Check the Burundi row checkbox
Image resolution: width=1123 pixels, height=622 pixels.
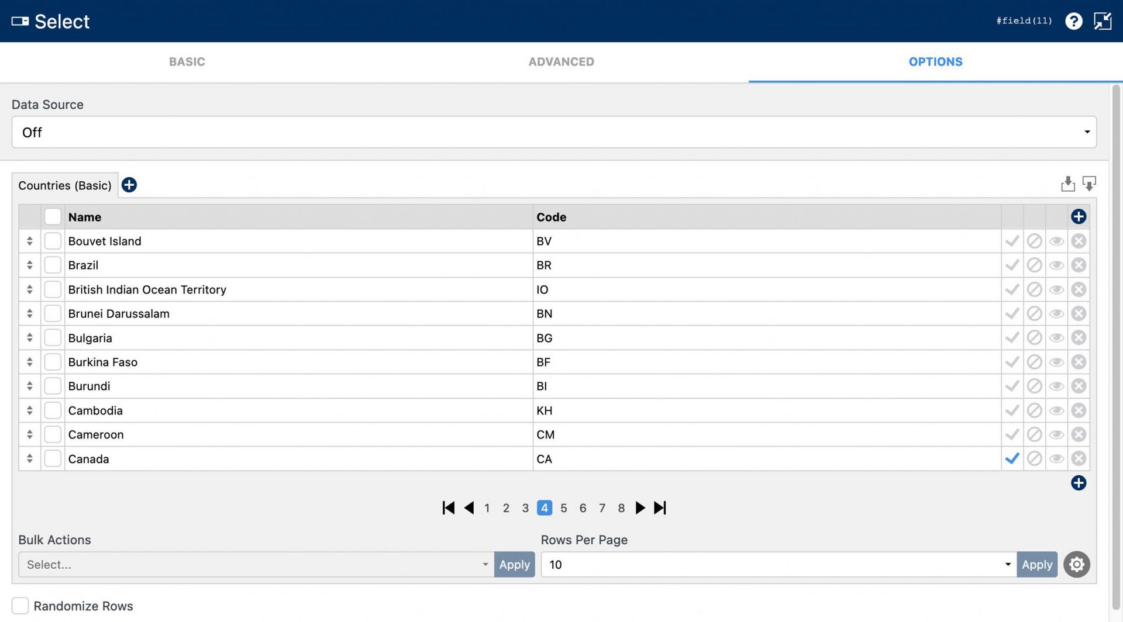pos(53,386)
